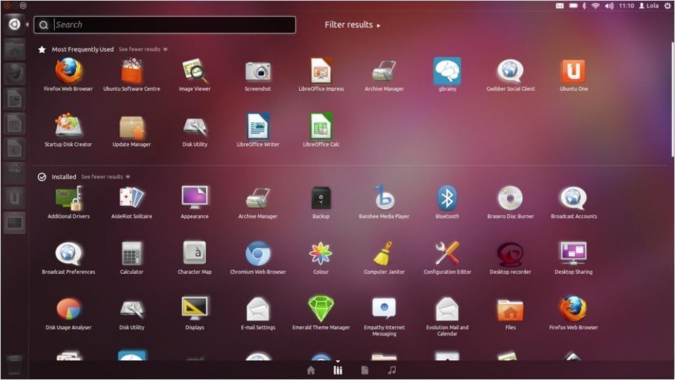Switch to the Home lens tab
The height and width of the screenshot is (380, 675).
tap(311, 370)
